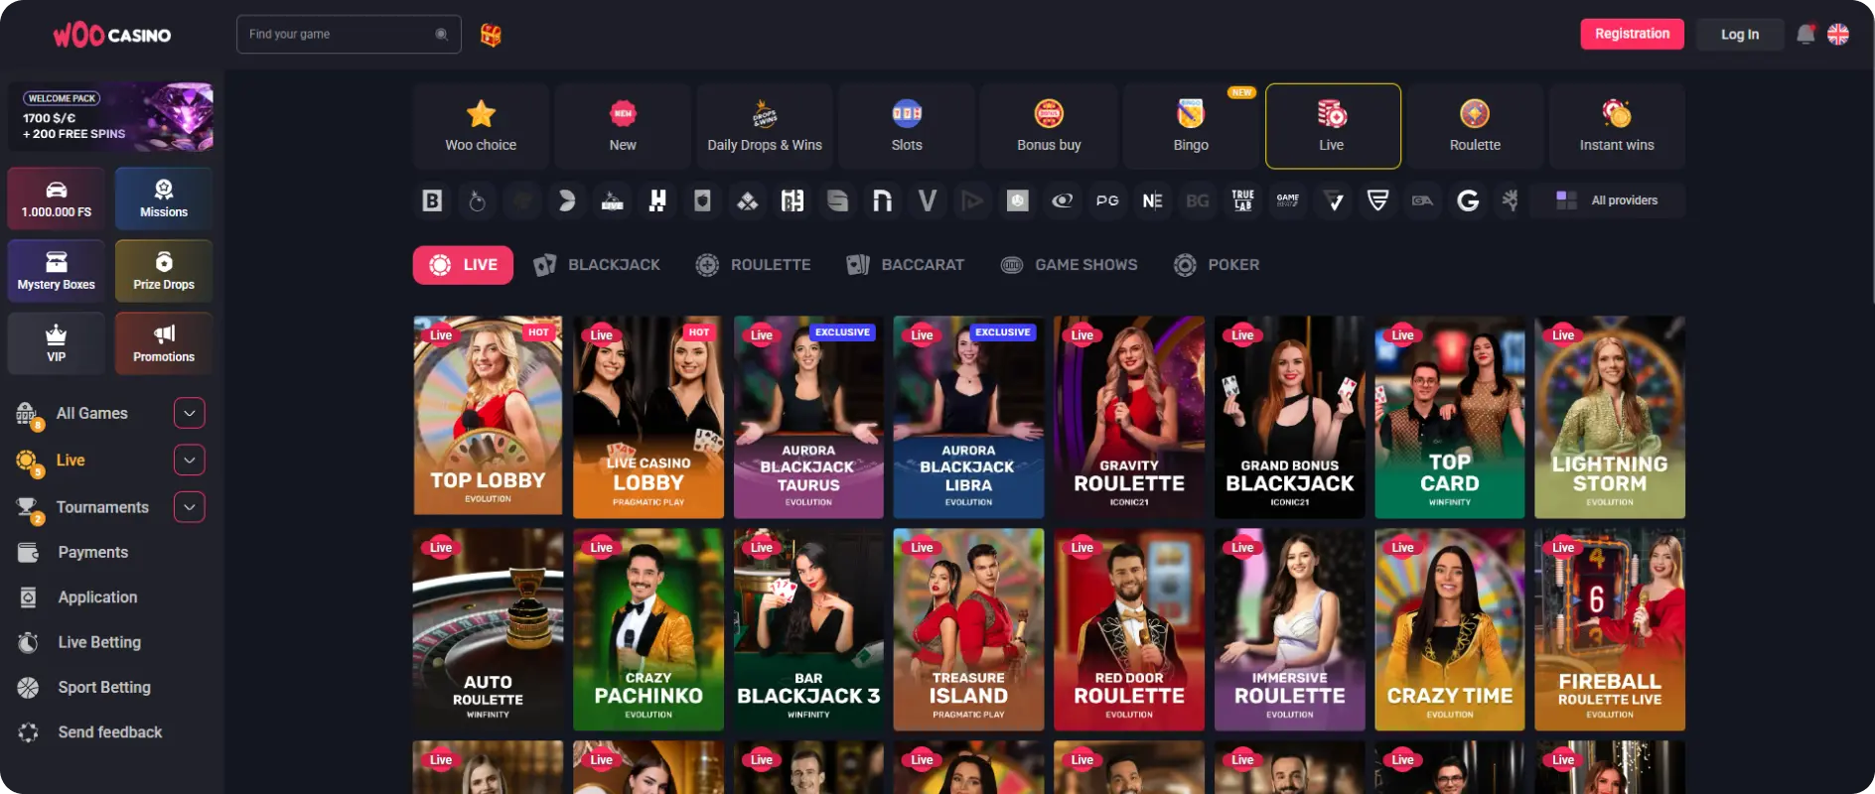Screen dimensions: 1875x794
Task: Select the G provider icon
Action: [1468, 200]
